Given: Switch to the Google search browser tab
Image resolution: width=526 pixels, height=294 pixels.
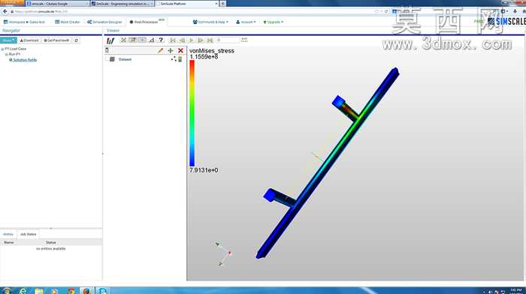Looking at the screenshot, I should coord(57,3).
